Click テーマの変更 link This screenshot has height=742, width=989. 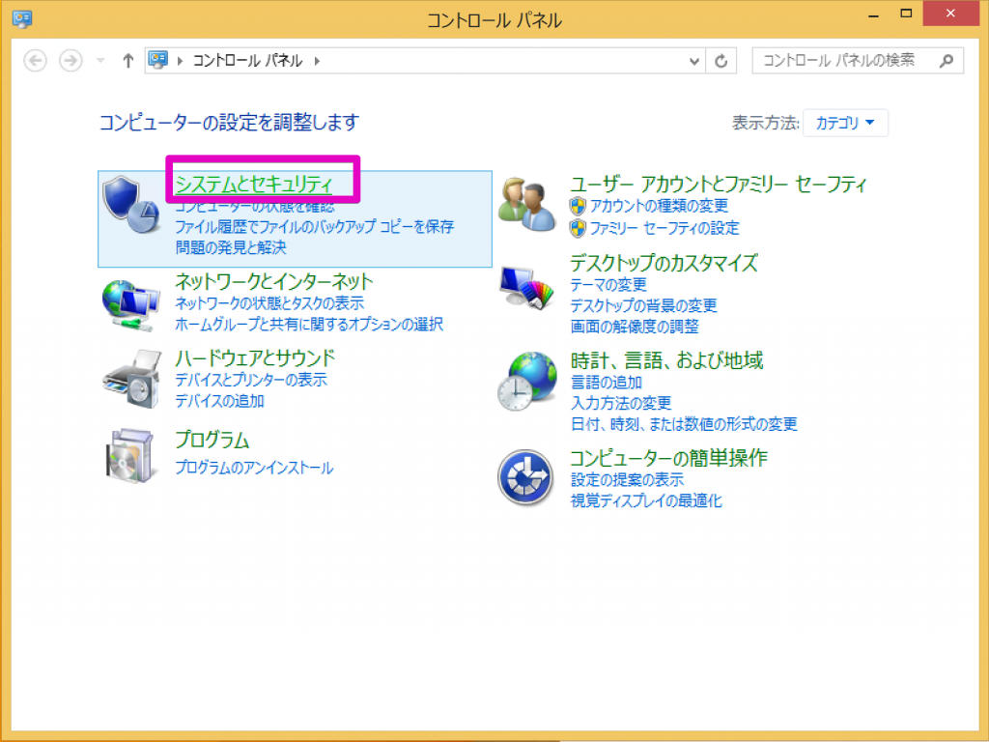(x=608, y=285)
